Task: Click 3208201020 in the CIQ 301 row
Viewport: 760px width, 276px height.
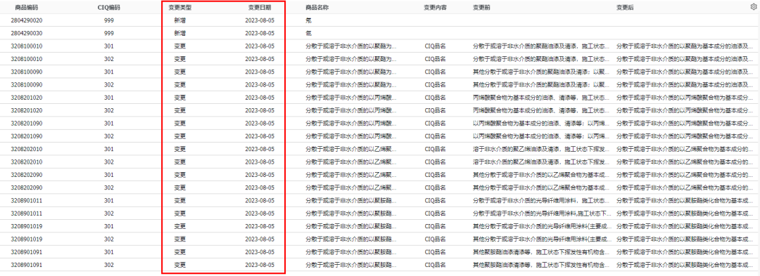Action: click(27, 98)
